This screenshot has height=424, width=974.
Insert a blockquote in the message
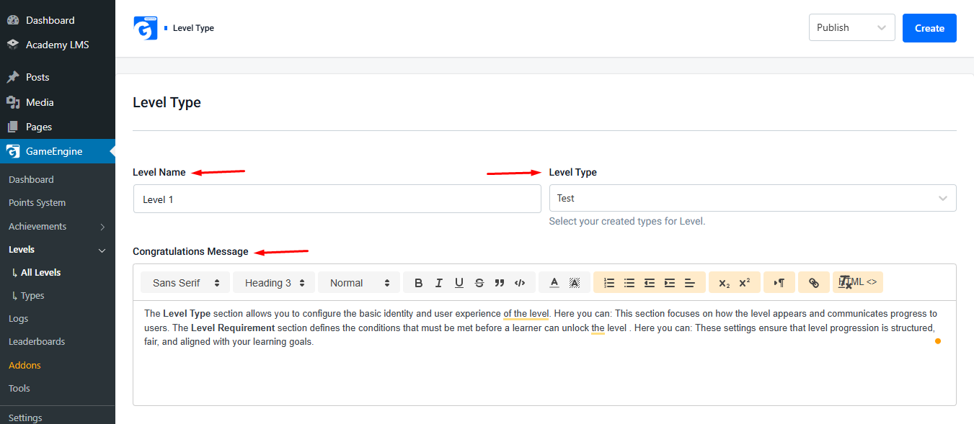point(500,283)
